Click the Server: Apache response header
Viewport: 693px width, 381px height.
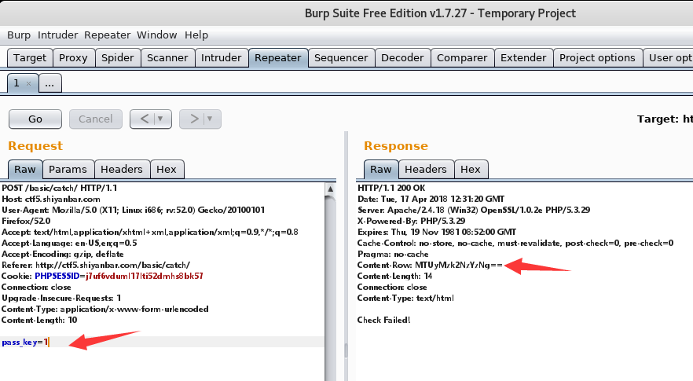click(474, 210)
